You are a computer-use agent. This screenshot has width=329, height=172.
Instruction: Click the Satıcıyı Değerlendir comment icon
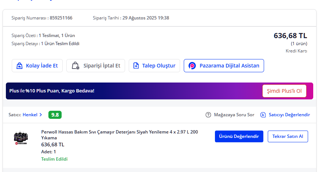click(263, 115)
